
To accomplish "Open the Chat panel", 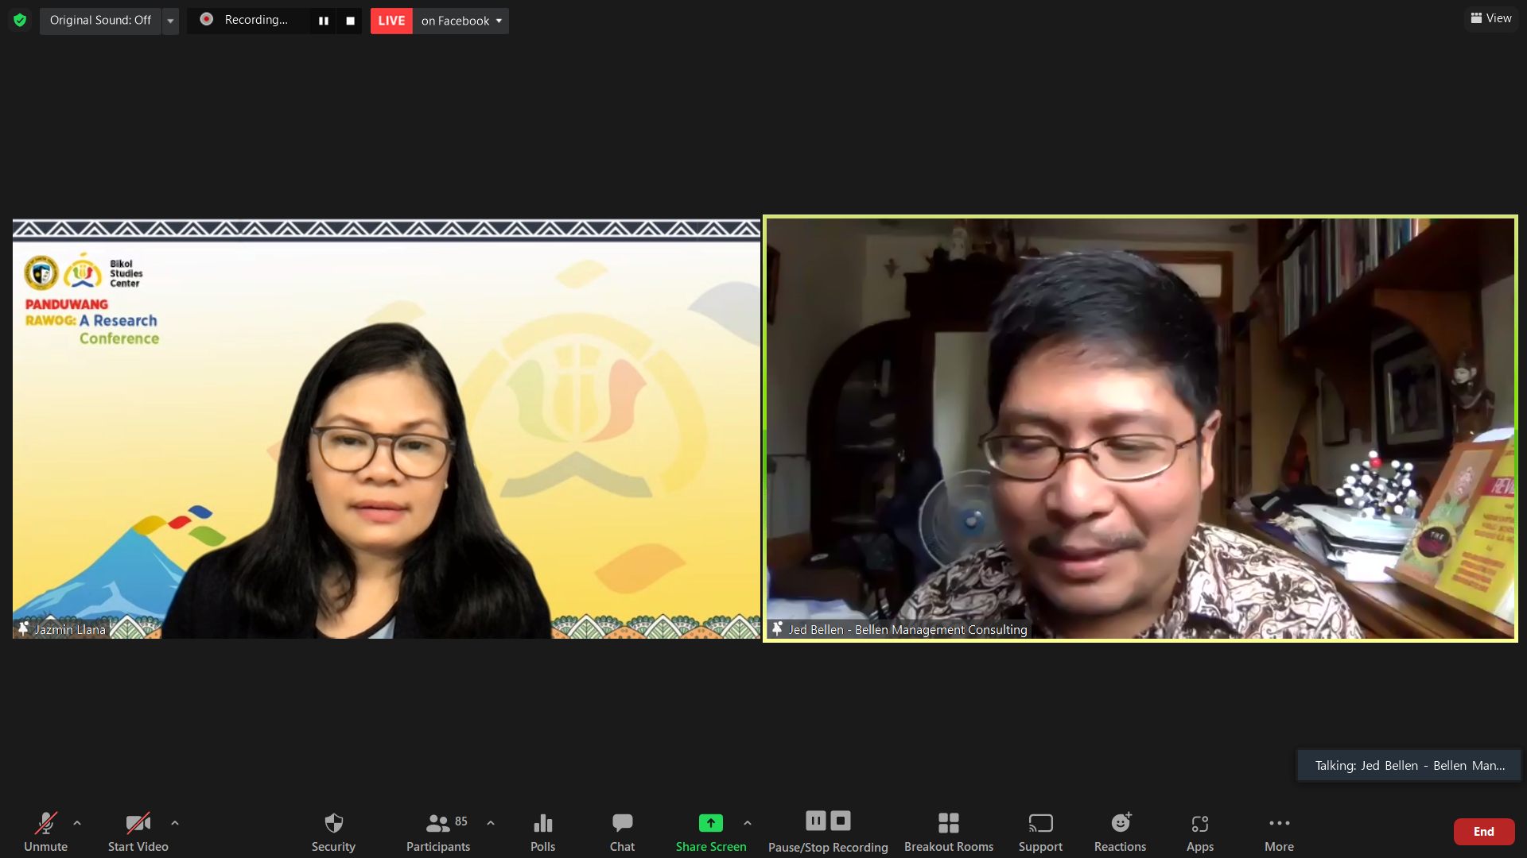I will (622, 831).
